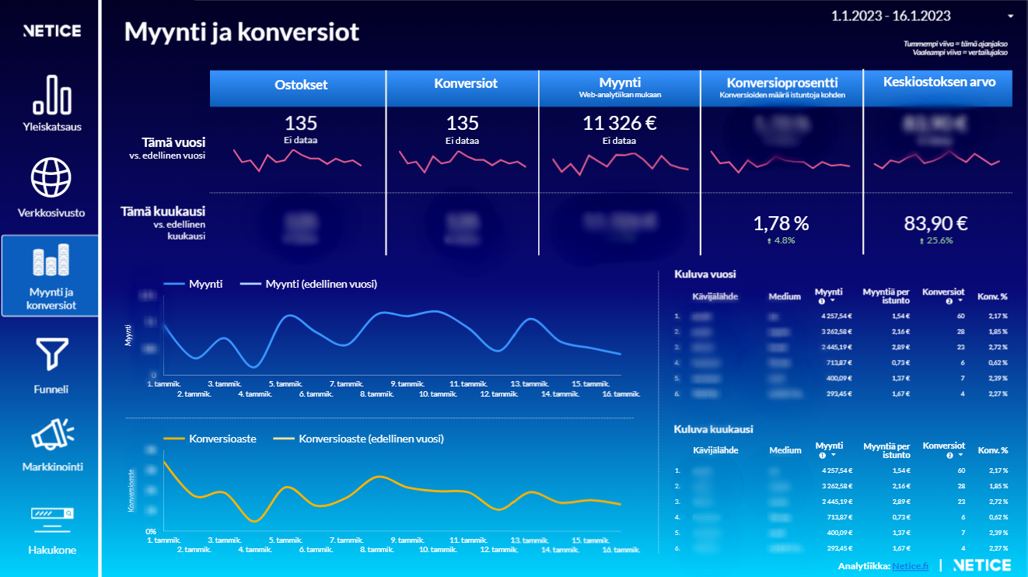Sort Kuluva vuosi table by Konv. %
The width and height of the screenshot is (1028, 577).
click(992, 296)
